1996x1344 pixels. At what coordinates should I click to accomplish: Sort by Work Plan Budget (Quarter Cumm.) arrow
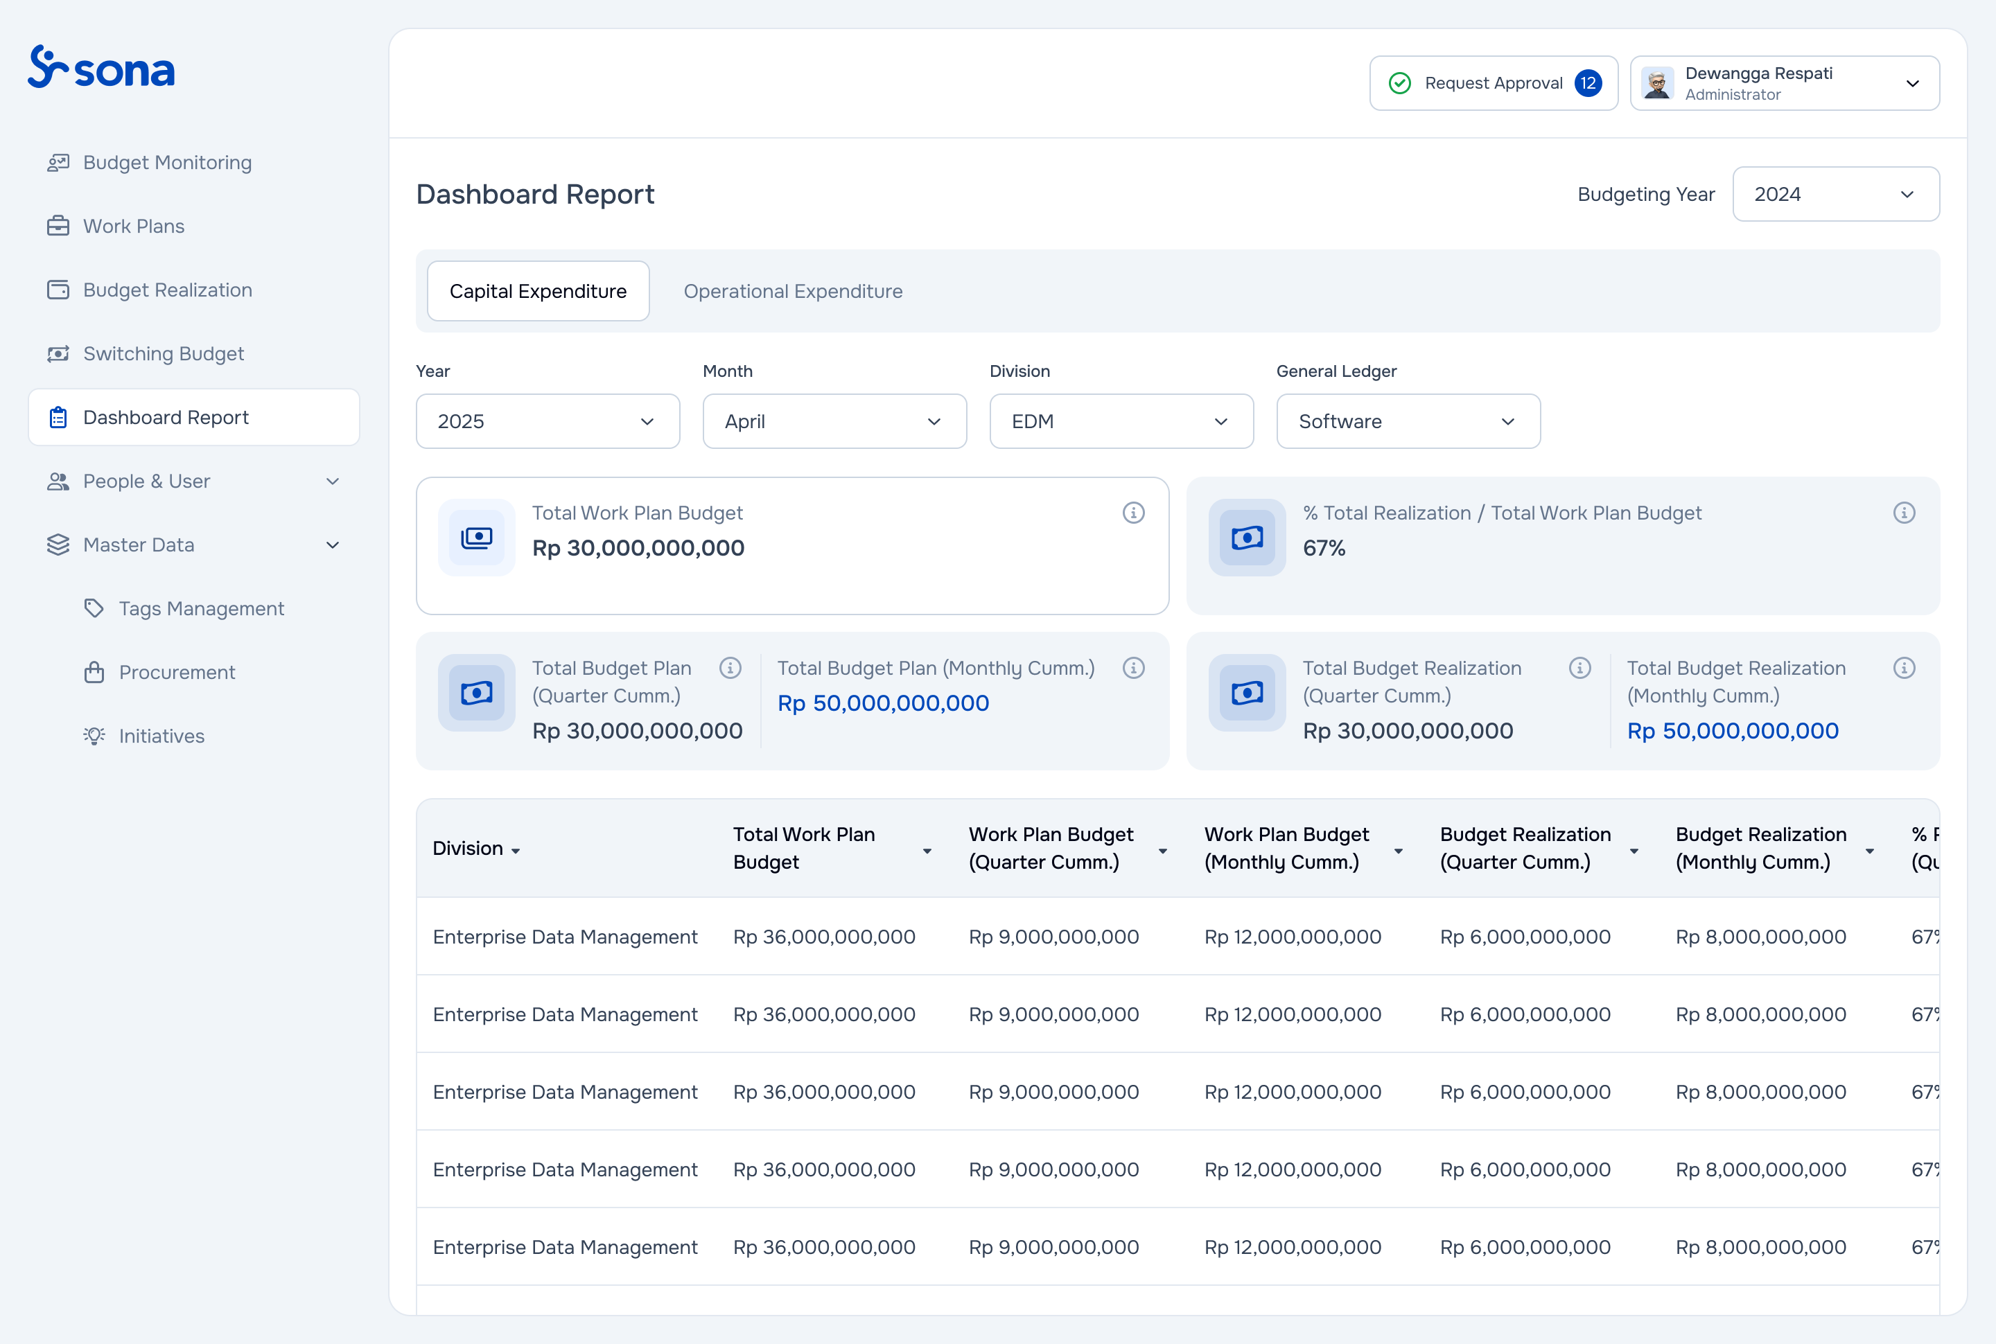coord(1163,851)
